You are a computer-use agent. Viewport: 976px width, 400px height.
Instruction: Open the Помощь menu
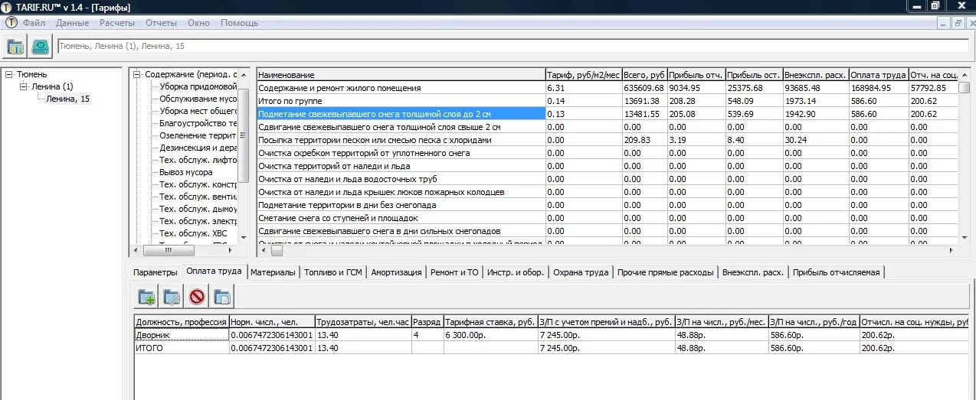tap(240, 23)
